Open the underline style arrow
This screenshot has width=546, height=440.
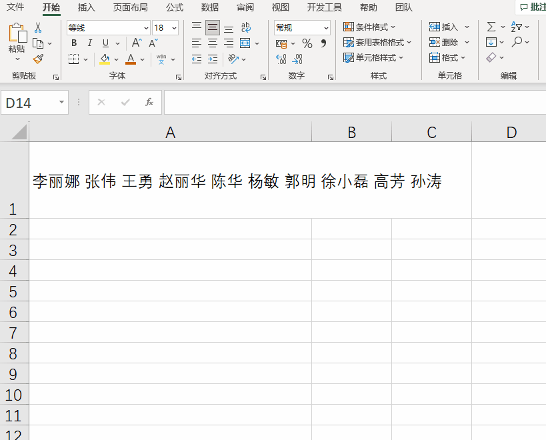(x=117, y=43)
